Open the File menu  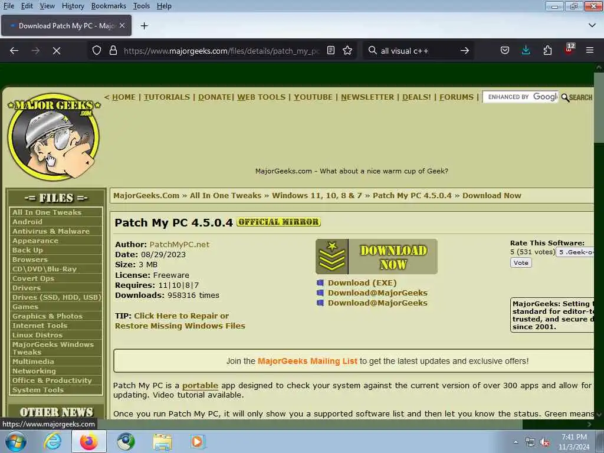[x=8, y=6]
